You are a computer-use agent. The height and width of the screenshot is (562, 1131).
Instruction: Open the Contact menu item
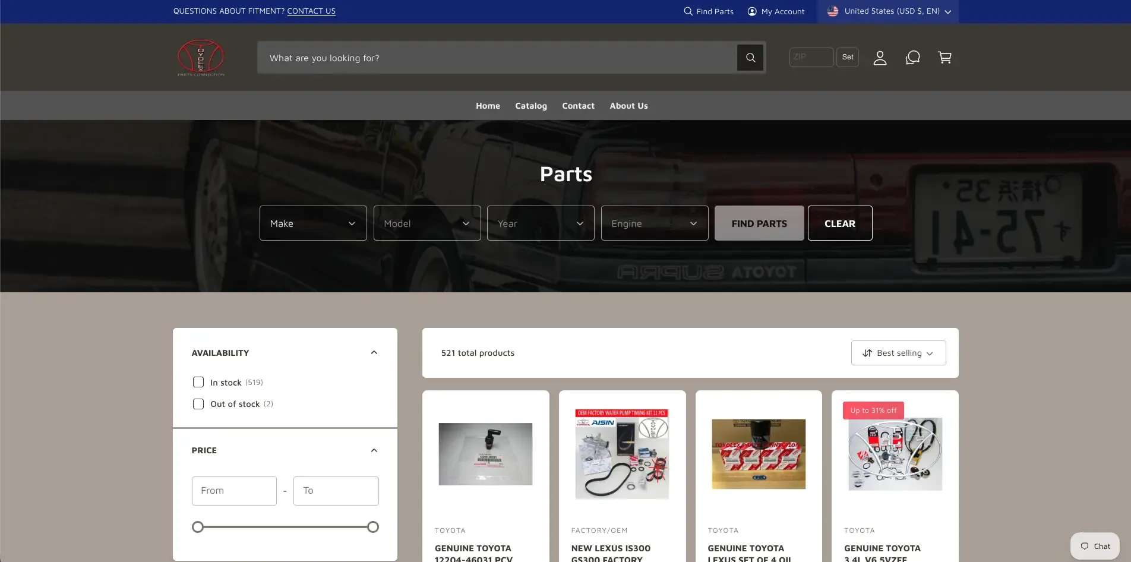click(x=578, y=106)
